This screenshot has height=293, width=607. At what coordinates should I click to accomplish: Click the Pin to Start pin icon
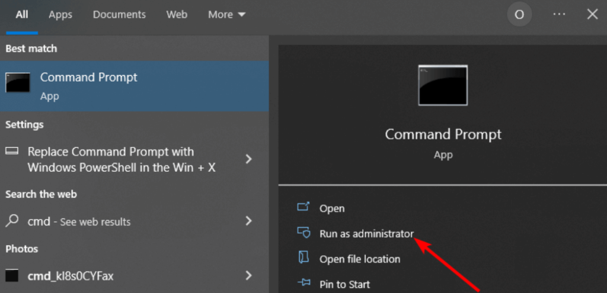[303, 284]
